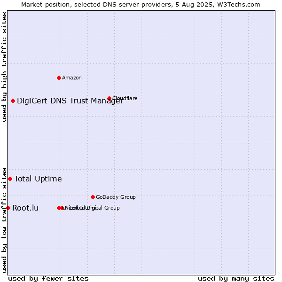This screenshot has height=282, width=282.
Task: Select the DigiCert DNS Trust Manager label
Action: (70, 101)
